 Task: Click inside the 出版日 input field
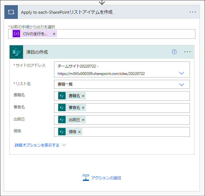(122, 120)
